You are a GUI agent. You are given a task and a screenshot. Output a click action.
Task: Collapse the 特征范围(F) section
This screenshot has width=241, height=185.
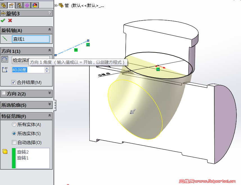tap(49, 115)
